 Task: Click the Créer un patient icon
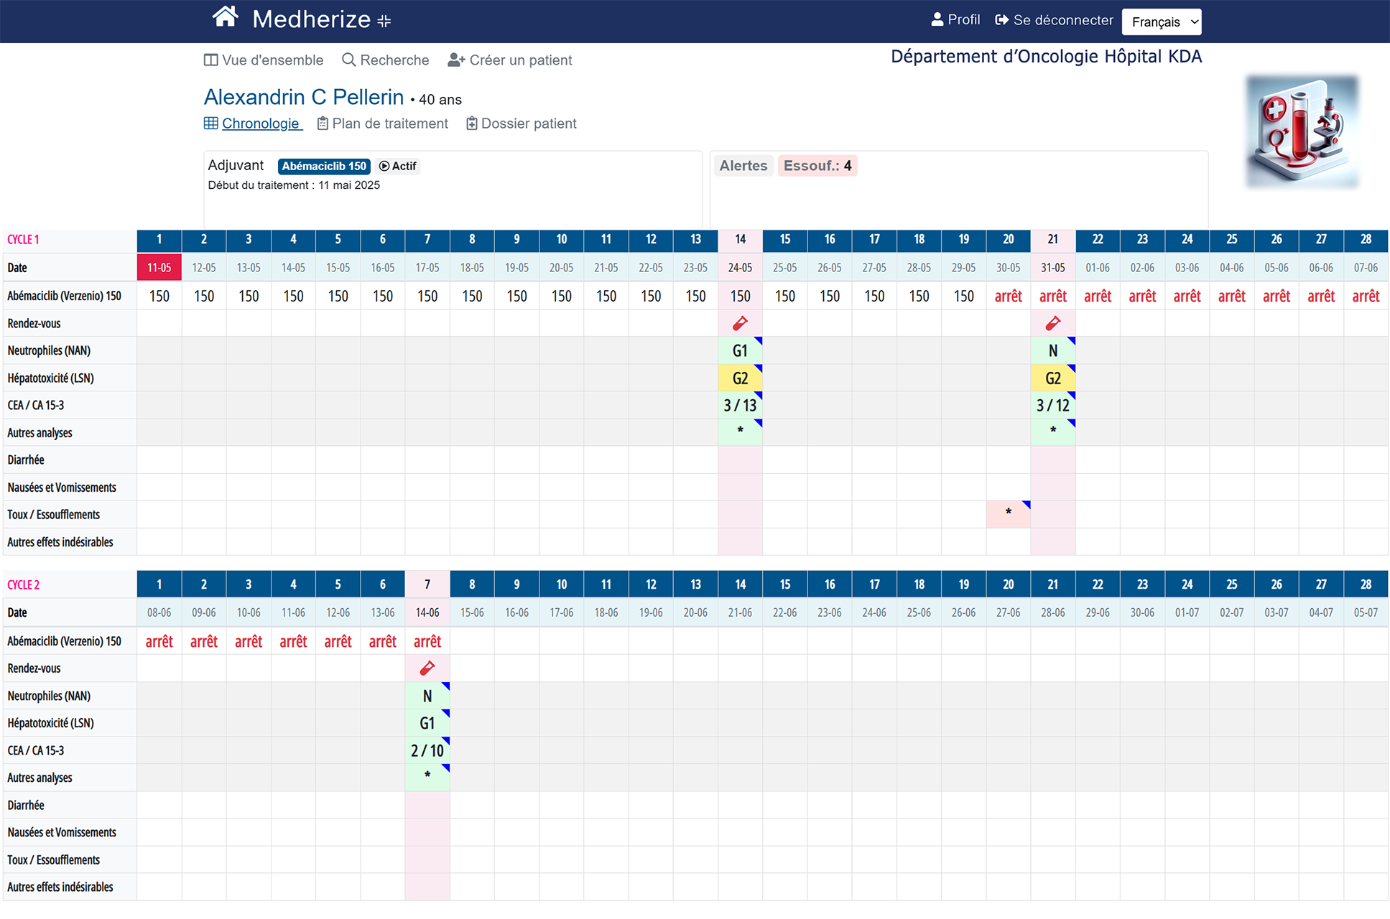click(456, 60)
